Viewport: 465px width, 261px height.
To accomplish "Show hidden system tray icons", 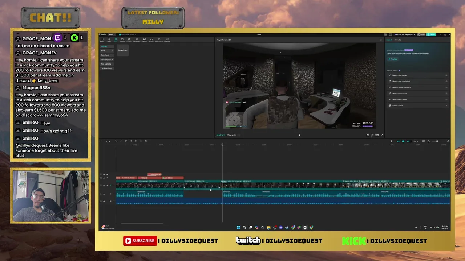I will (416, 227).
